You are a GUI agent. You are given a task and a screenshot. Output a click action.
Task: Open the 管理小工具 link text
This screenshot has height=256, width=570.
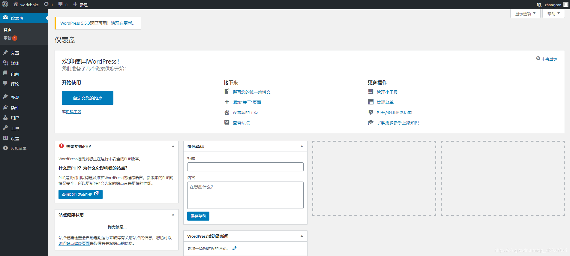tap(387, 92)
